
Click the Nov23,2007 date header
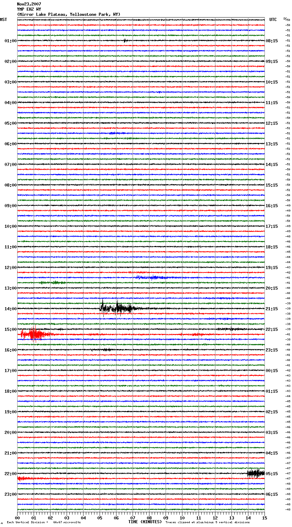click(29, 4)
